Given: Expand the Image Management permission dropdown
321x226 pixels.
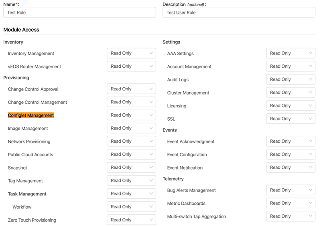Looking at the screenshot, I should point(131,128).
